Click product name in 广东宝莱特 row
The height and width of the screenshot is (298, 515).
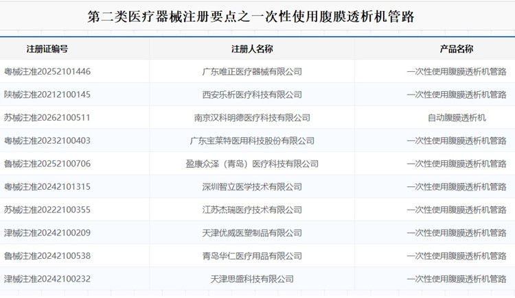click(457, 140)
